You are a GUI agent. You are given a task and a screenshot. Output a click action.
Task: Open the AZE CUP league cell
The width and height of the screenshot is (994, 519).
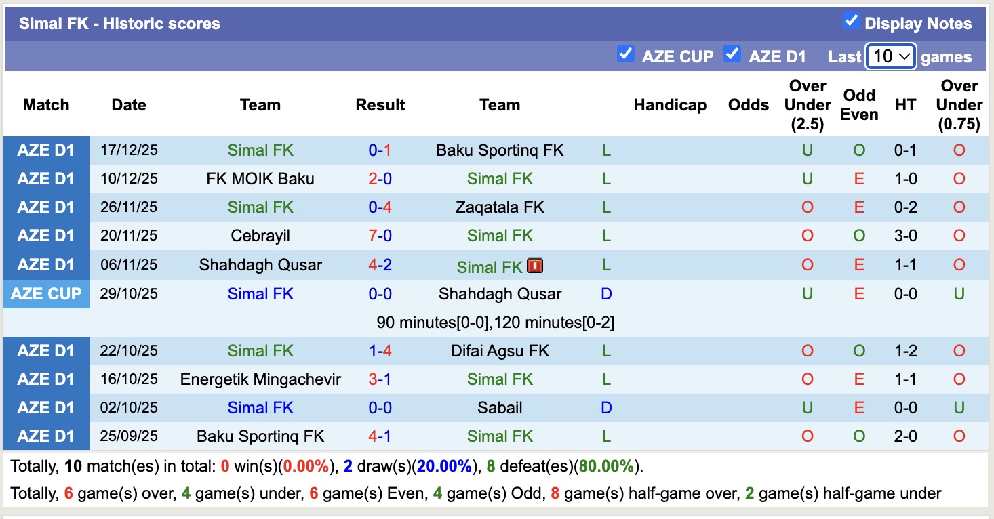(46, 294)
